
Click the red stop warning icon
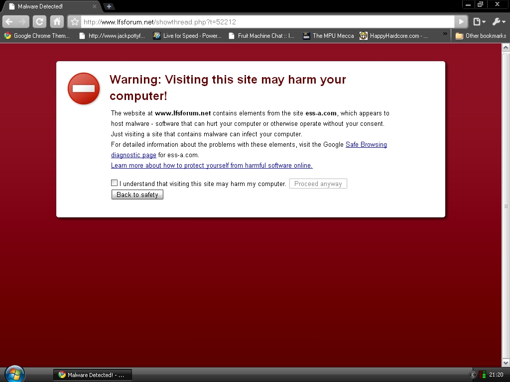pyautogui.click(x=84, y=89)
